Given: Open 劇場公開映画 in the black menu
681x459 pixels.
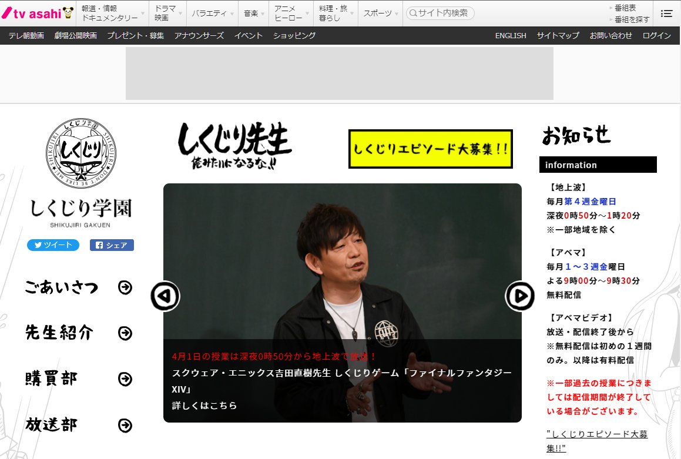Looking at the screenshot, I should pos(76,36).
